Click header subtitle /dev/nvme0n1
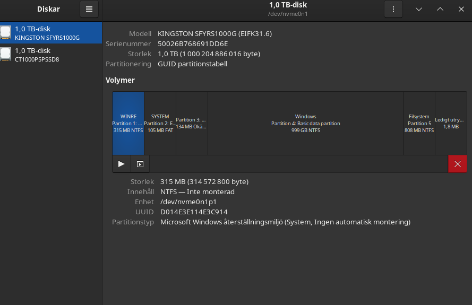 [x=288, y=14]
